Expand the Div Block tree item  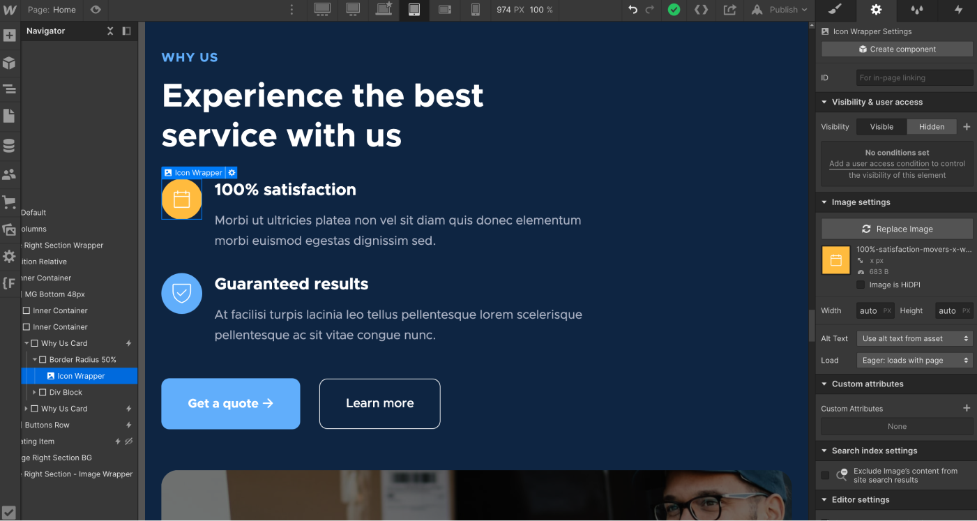coord(34,393)
